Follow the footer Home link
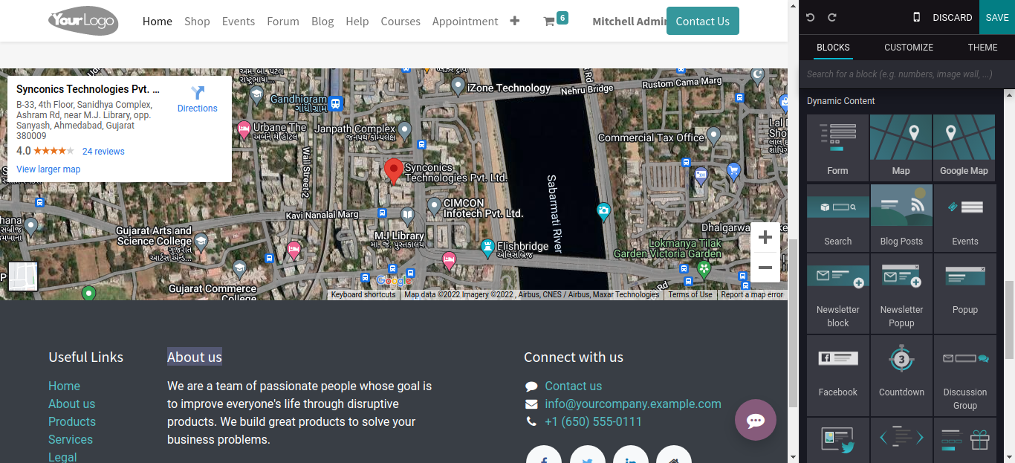1015x463 pixels. 64,386
